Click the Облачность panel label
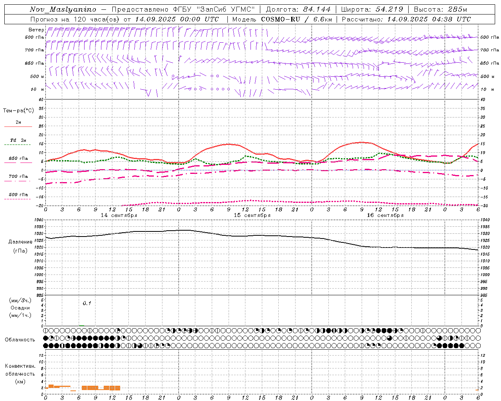The image size is (501, 401). tap(20, 340)
